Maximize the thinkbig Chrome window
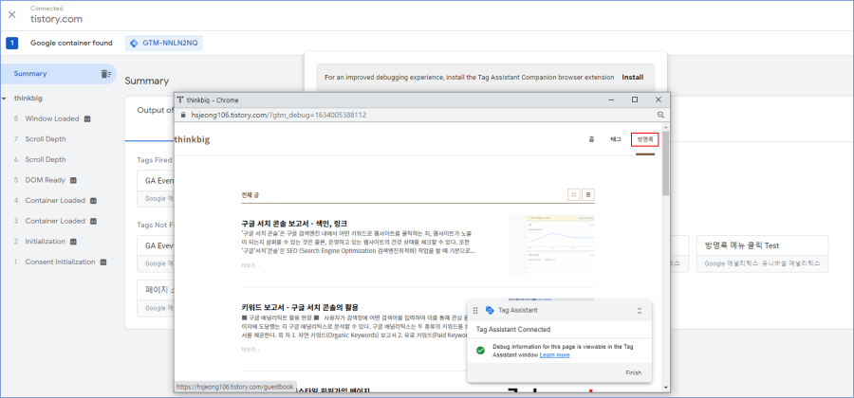Image resolution: width=854 pixels, height=398 pixels. [635, 100]
